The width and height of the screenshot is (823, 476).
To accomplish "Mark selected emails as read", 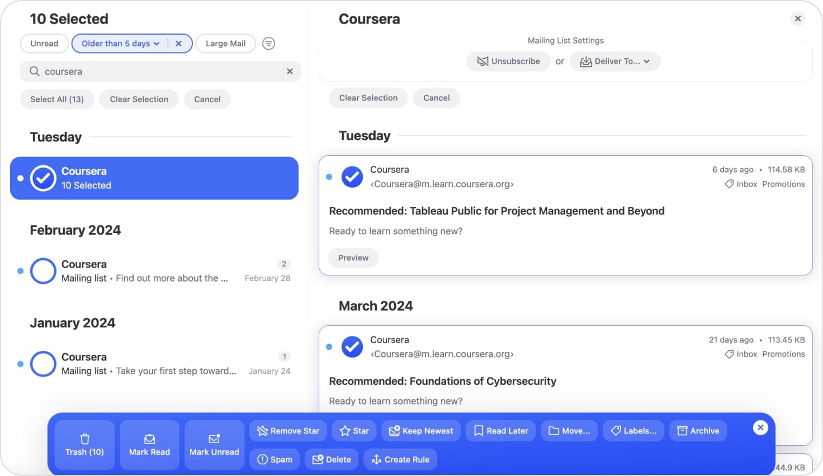I will click(149, 445).
